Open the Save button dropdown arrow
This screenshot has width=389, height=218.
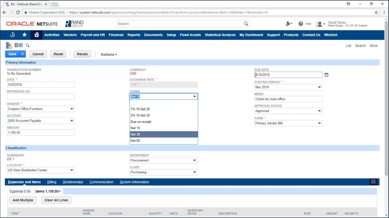[22, 54]
